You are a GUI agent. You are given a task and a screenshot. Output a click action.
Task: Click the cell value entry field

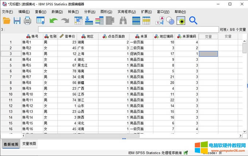pyautogui.click(x=127, y=30)
